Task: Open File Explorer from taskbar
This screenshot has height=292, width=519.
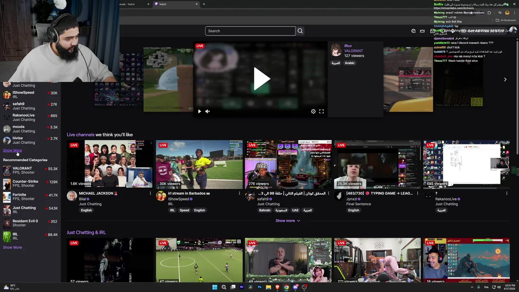Action: [x=268, y=287]
